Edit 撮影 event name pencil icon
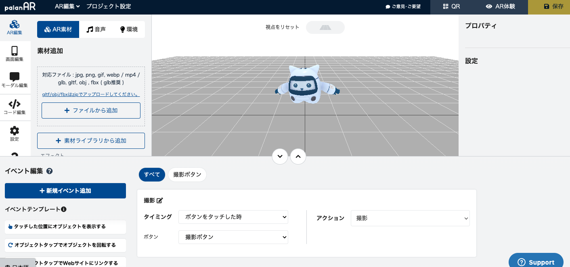The height and width of the screenshot is (267, 570). [x=159, y=200]
